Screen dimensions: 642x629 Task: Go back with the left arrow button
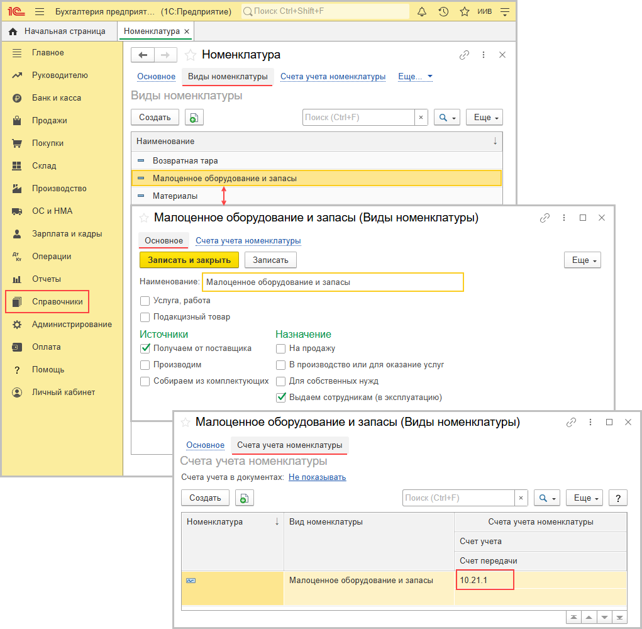[x=143, y=55]
